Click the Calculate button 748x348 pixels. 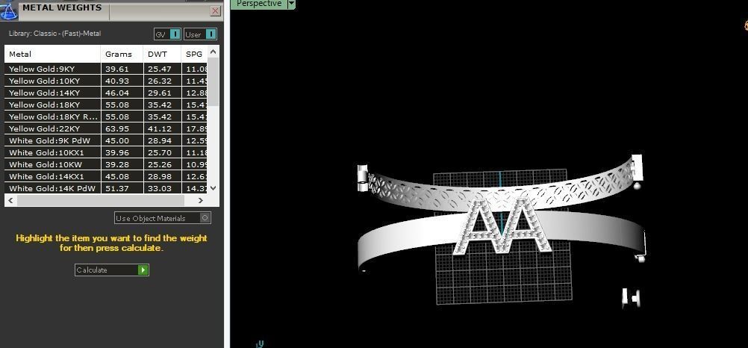pos(112,270)
